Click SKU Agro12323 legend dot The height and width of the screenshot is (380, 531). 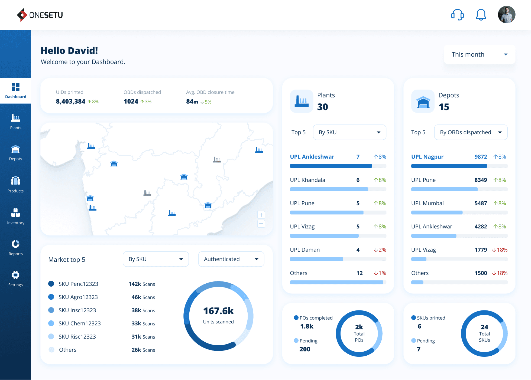point(51,297)
